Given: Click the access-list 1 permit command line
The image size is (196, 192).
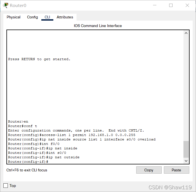Looking at the screenshot, I should pos(72,135).
